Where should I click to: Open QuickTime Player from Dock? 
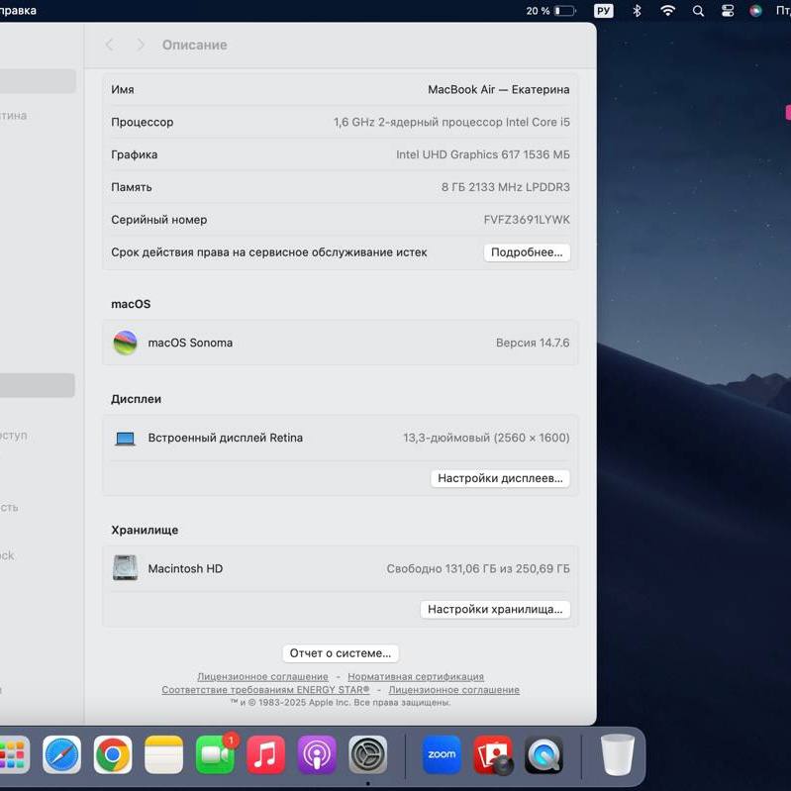[x=544, y=754]
